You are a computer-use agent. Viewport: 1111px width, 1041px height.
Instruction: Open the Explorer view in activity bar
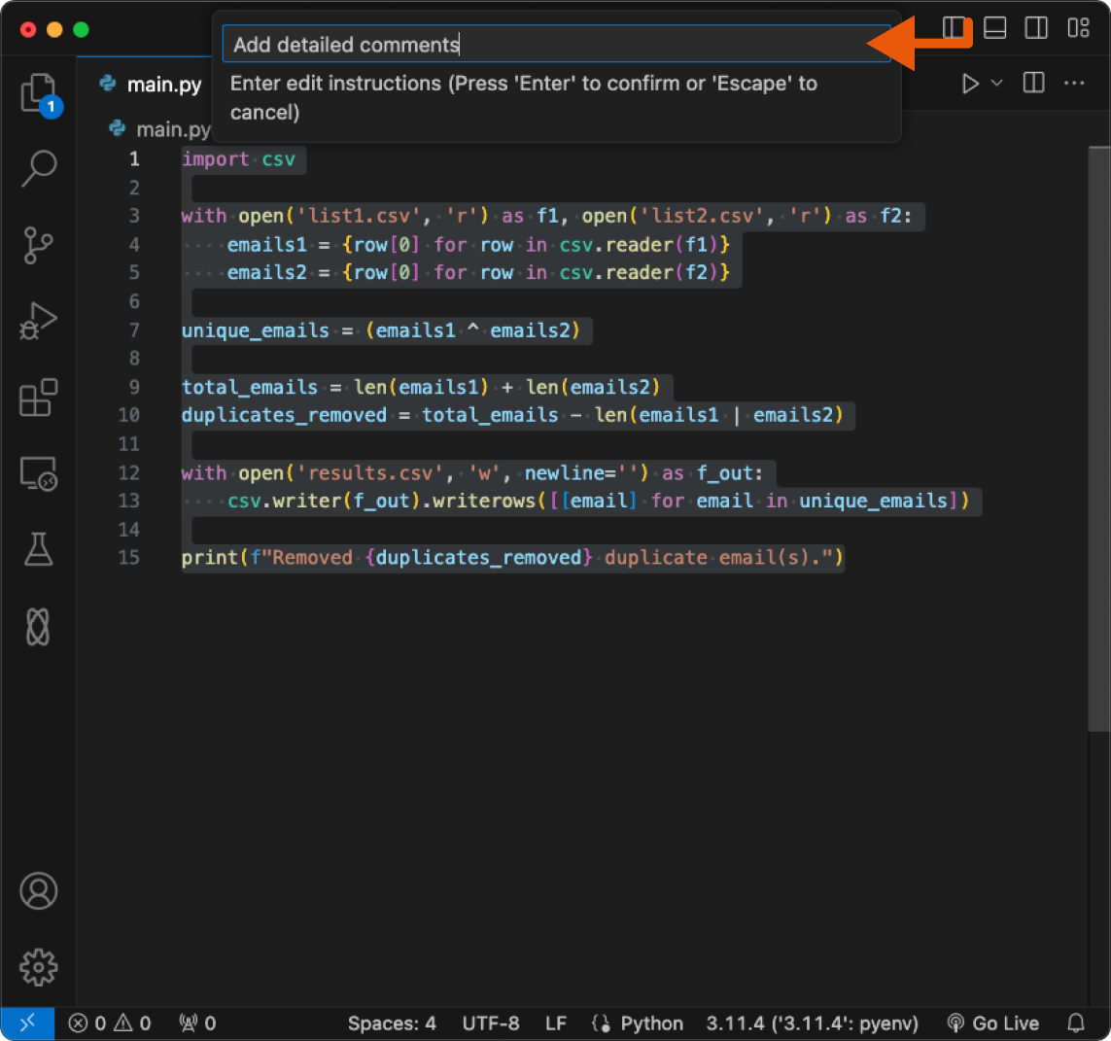click(x=38, y=93)
